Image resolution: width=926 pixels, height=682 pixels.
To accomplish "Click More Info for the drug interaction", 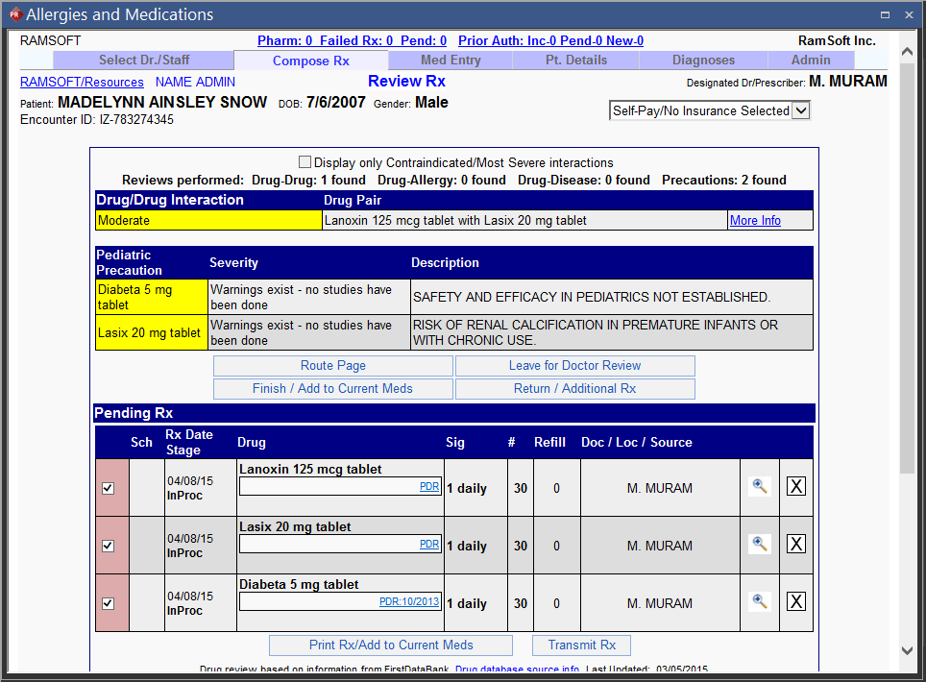I will tap(755, 220).
